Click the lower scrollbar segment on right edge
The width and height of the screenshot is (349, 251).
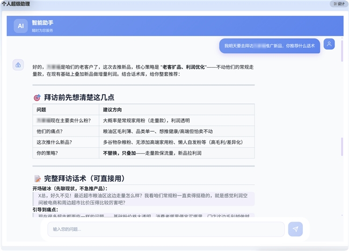[x=342, y=147]
